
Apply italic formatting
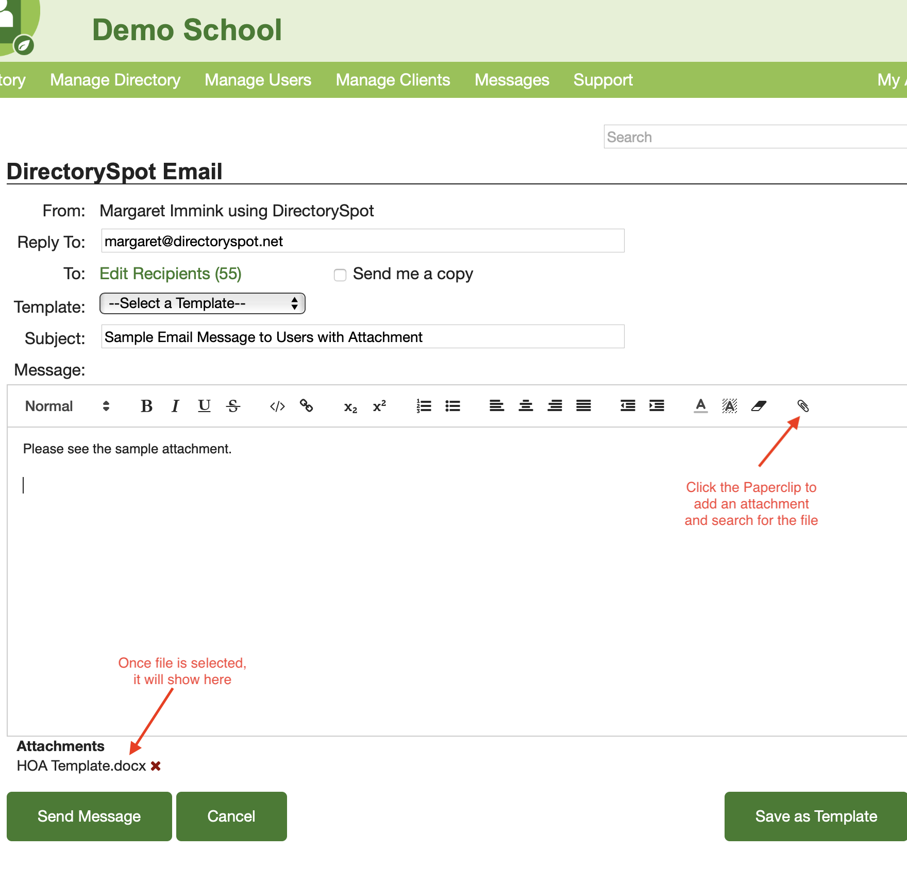[x=175, y=406]
